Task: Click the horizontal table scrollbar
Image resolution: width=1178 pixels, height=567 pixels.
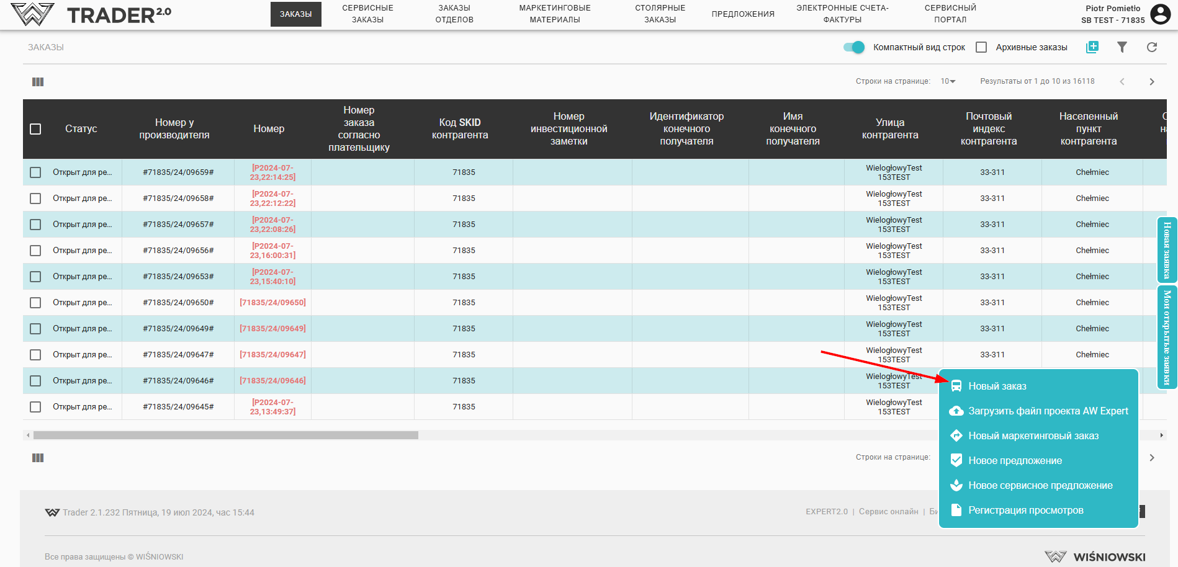Action: tap(226, 435)
